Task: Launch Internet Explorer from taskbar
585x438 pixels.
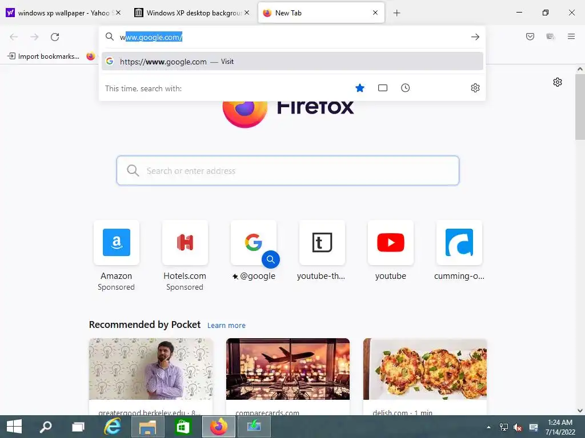Action: tap(112, 427)
